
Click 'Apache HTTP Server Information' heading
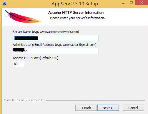76,13
